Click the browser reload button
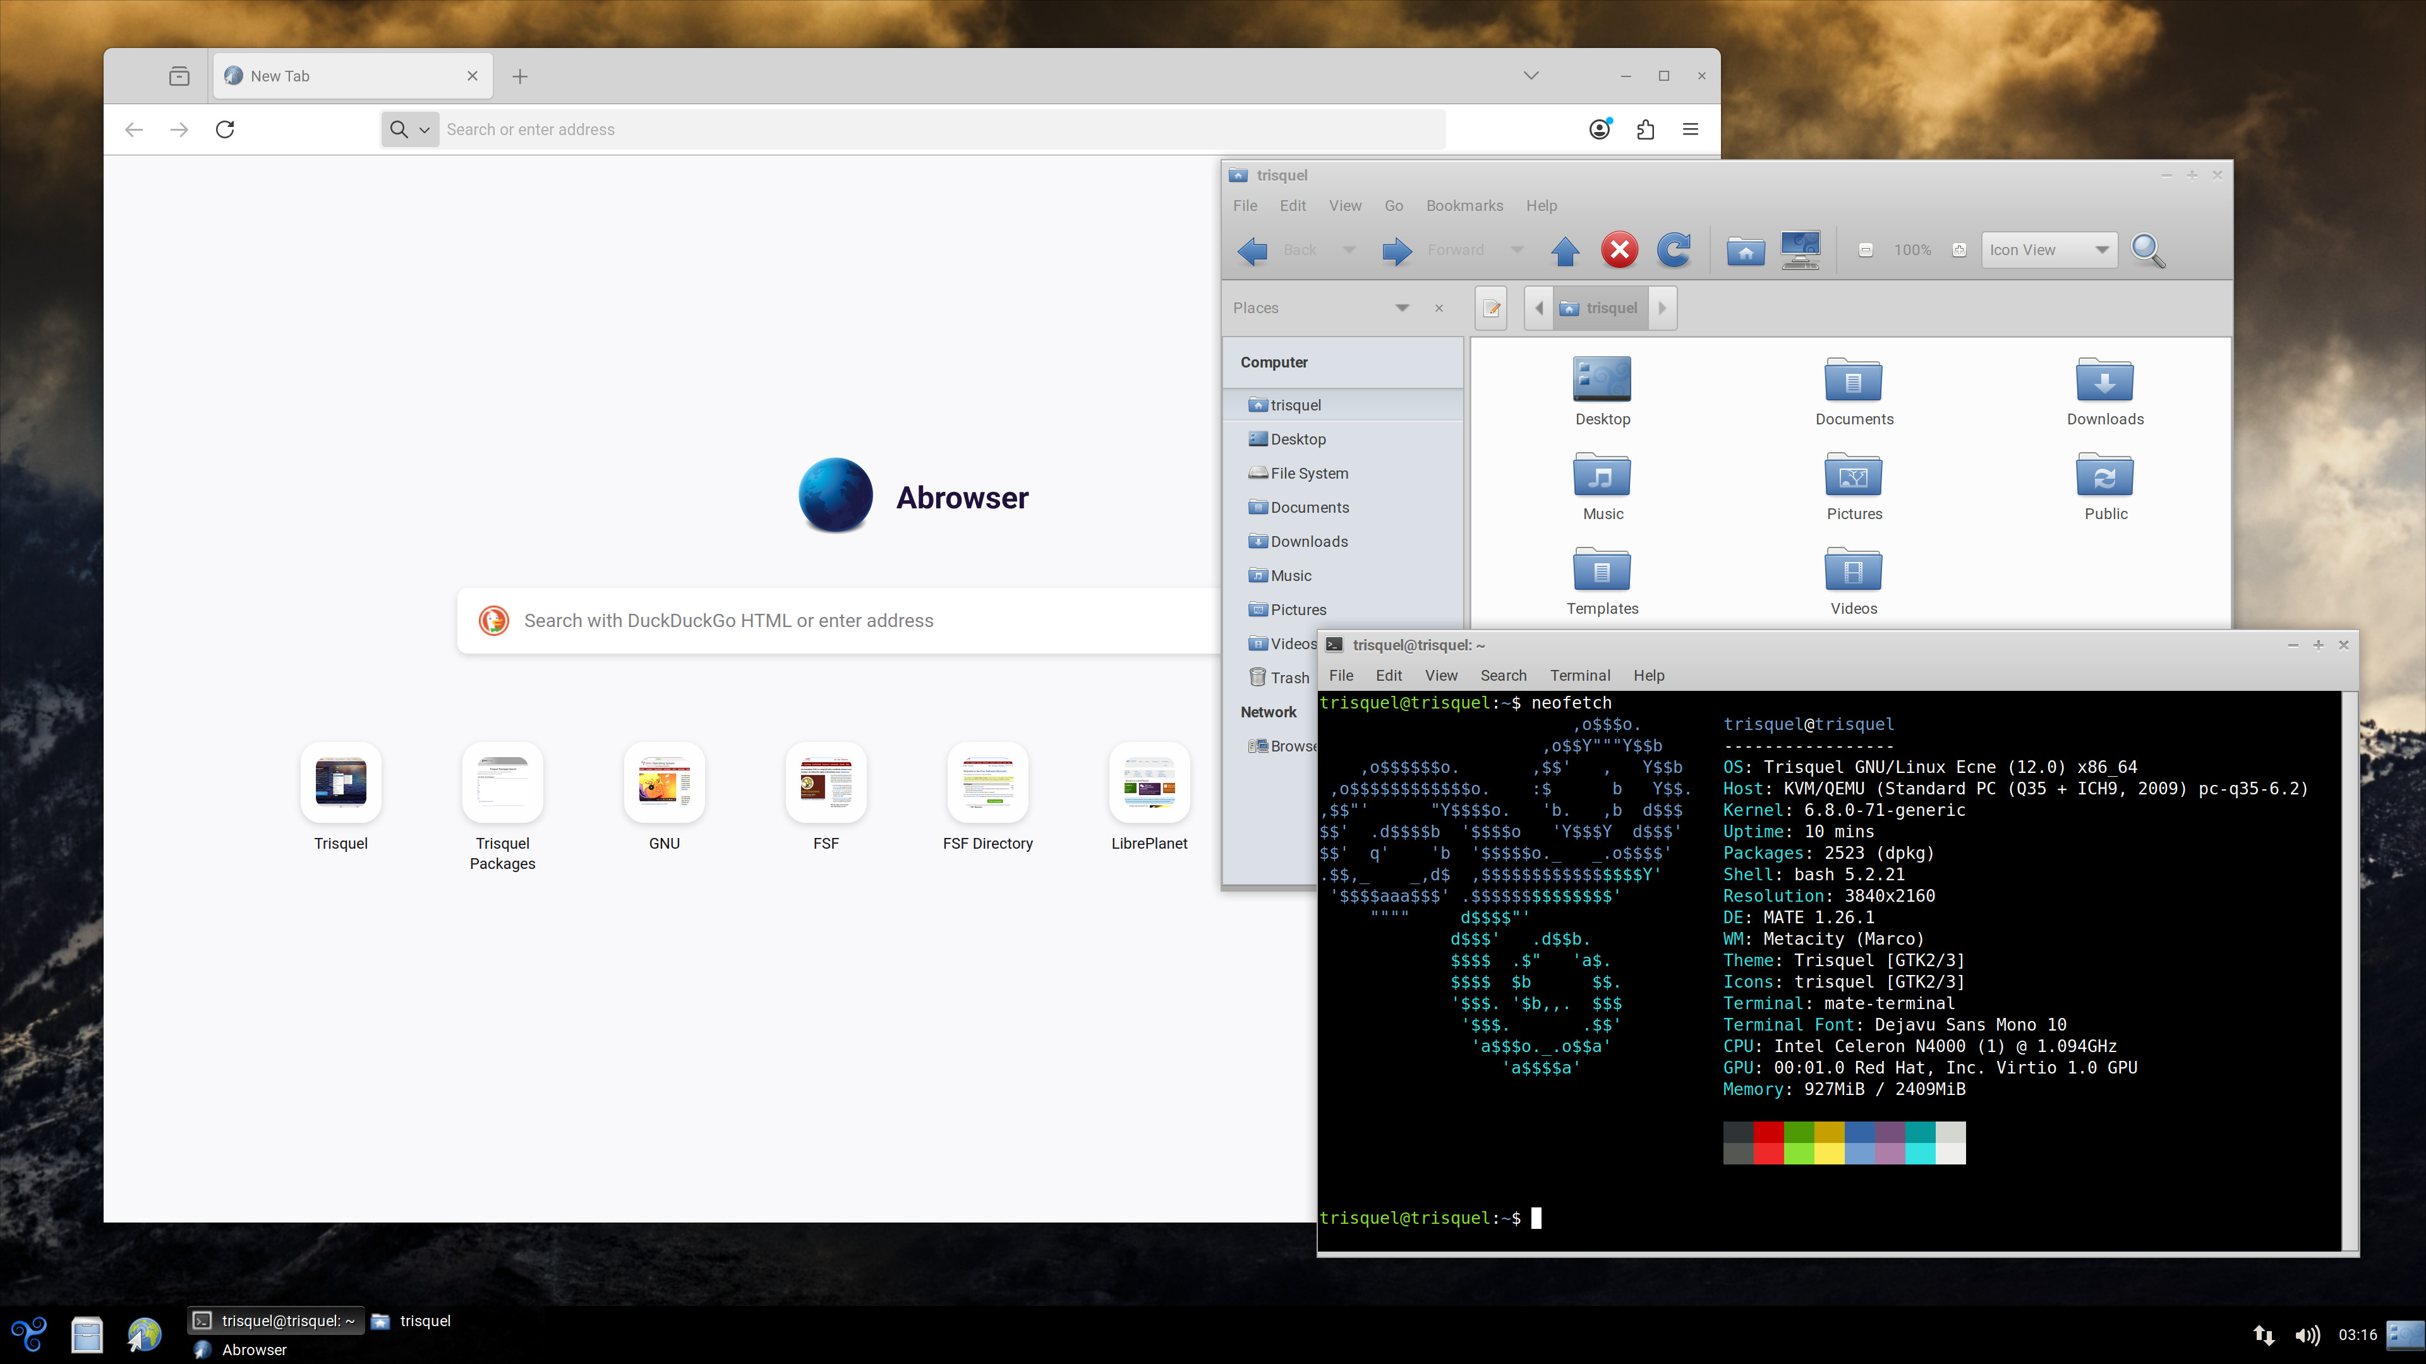2426x1364 pixels. click(224, 129)
